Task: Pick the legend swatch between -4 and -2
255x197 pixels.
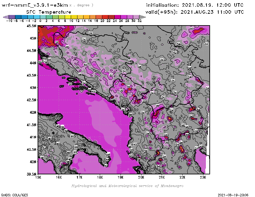Action: [x=31, y=17]
